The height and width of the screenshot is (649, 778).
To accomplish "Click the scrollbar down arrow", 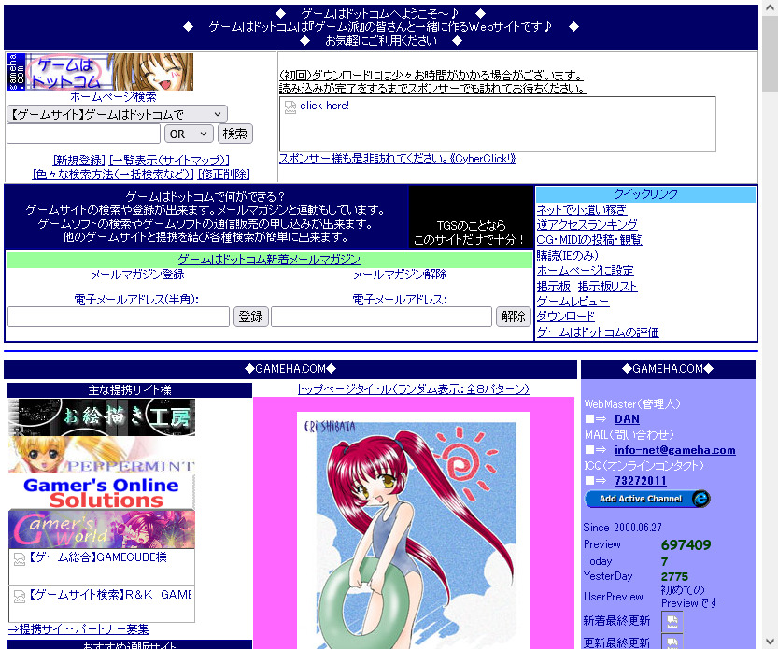I will click(x=770, y=641).
